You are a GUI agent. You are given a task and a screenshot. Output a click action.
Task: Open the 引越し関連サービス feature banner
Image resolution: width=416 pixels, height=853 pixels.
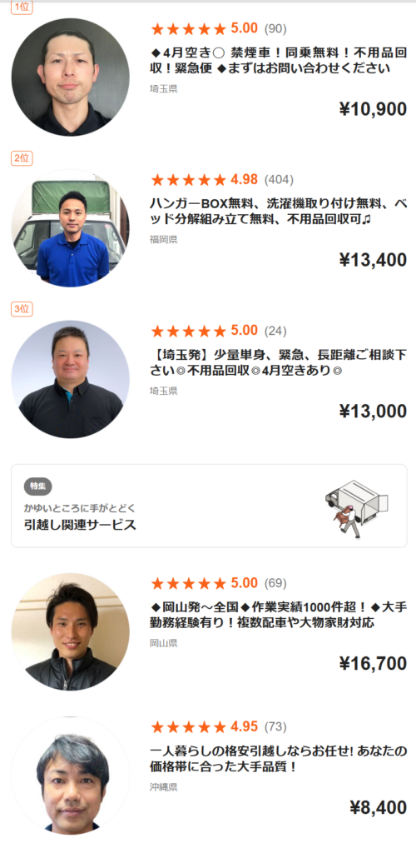point(209,506)
